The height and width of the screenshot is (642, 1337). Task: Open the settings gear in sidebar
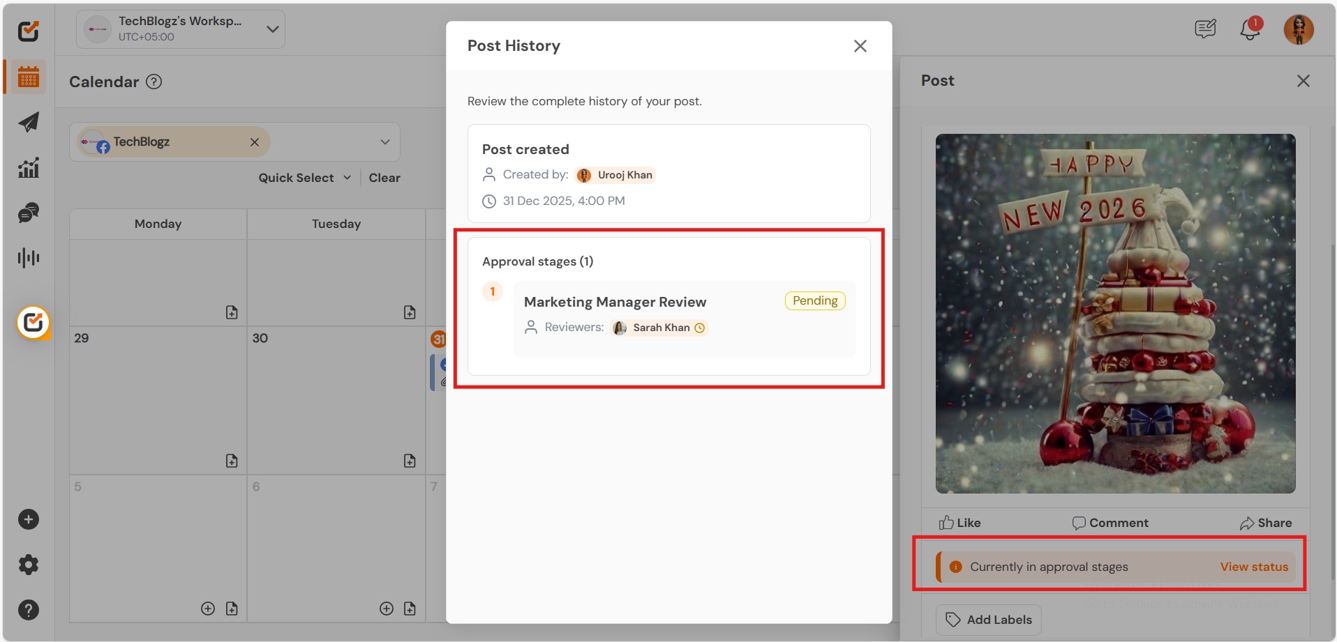click(x=29, y=565)
